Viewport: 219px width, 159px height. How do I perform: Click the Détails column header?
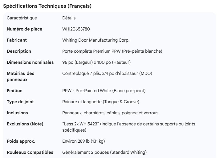pos(69,18)
